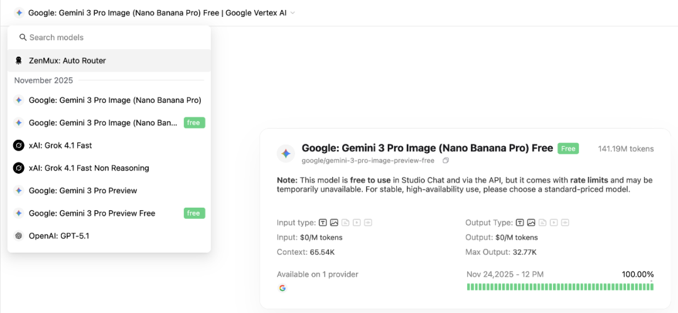Click the 141.19M tokens text
Viewport: 678px width, 313px height.
626,149
